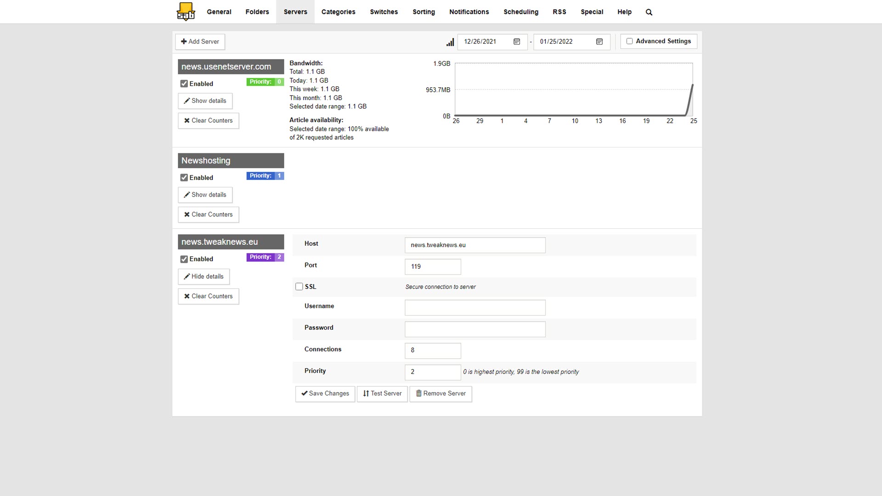This screenshot has height=496, width=882.
Task: Click the blue Priority 1 badge
Action: click(x=265, y=176)
